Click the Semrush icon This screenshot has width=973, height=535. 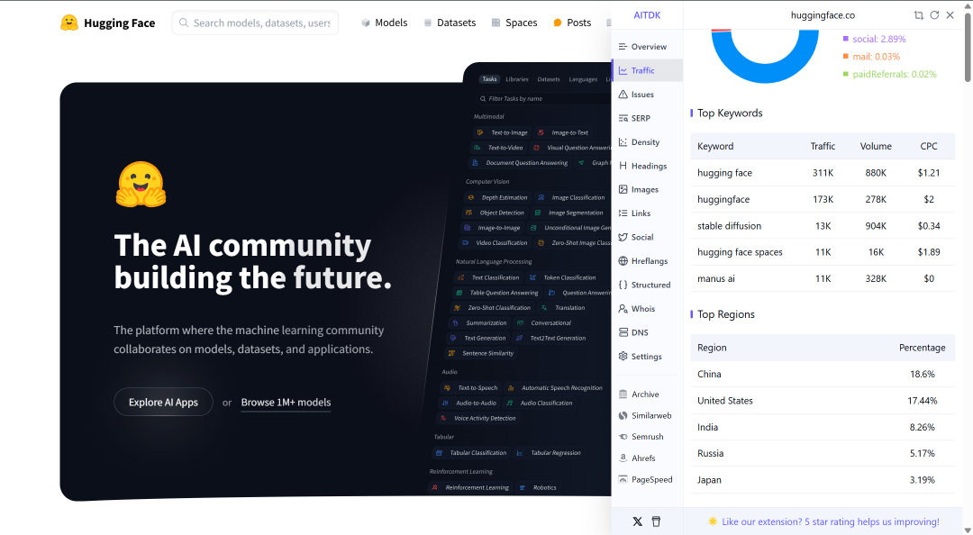click(x=623, y=437)
